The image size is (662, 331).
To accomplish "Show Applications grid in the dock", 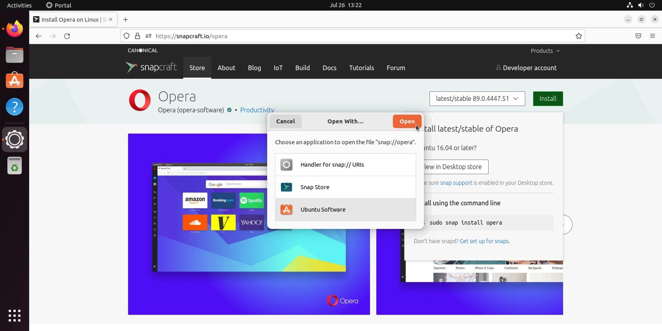I will (x=15, y=316).
